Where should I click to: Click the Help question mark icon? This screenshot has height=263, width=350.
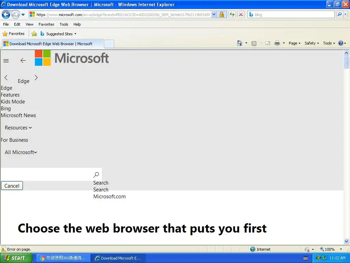[341, 43]
